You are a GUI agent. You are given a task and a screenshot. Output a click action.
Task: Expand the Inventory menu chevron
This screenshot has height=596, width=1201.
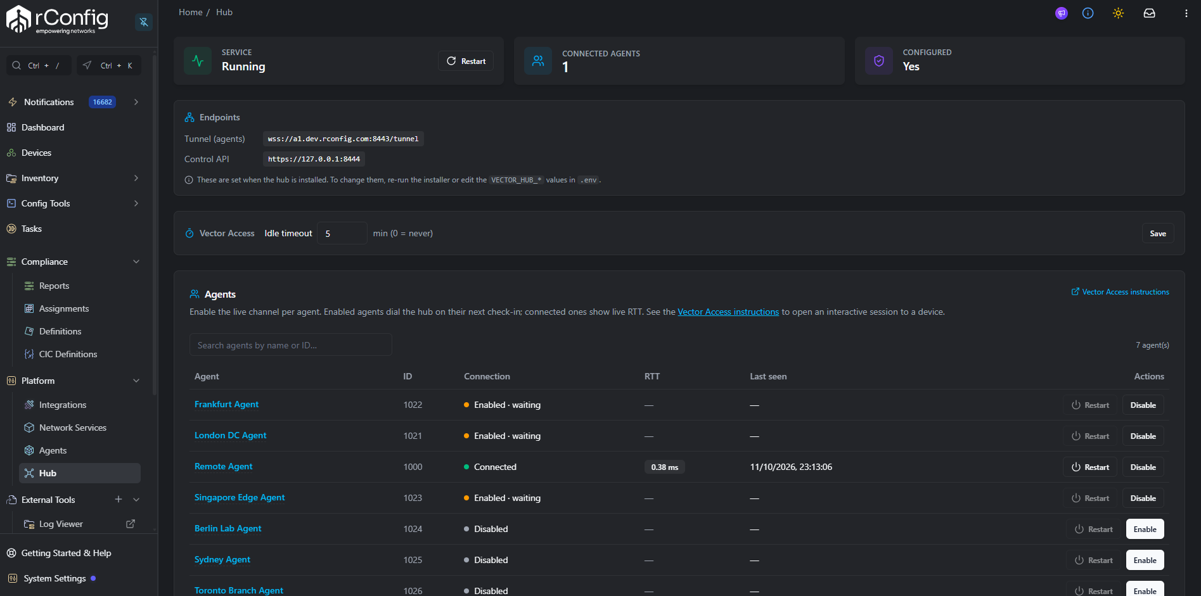tap(136, 178)
